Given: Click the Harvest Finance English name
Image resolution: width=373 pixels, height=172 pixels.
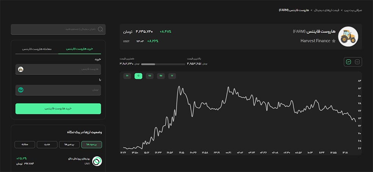Looking at the screenshot, I should coord(315,41).
